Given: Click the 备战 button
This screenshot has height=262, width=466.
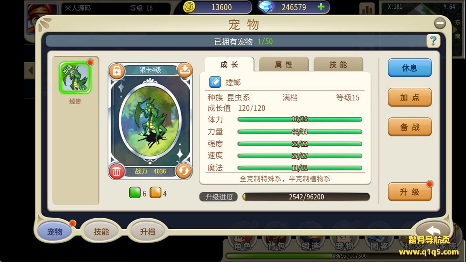Looking at the screenshot, I should [410, 127].
